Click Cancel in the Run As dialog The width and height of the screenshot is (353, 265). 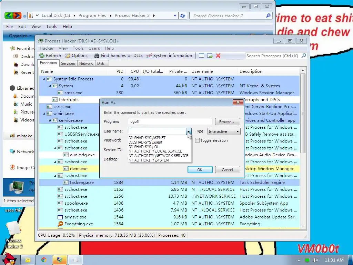pyautogui.click(x=228, y=170)
